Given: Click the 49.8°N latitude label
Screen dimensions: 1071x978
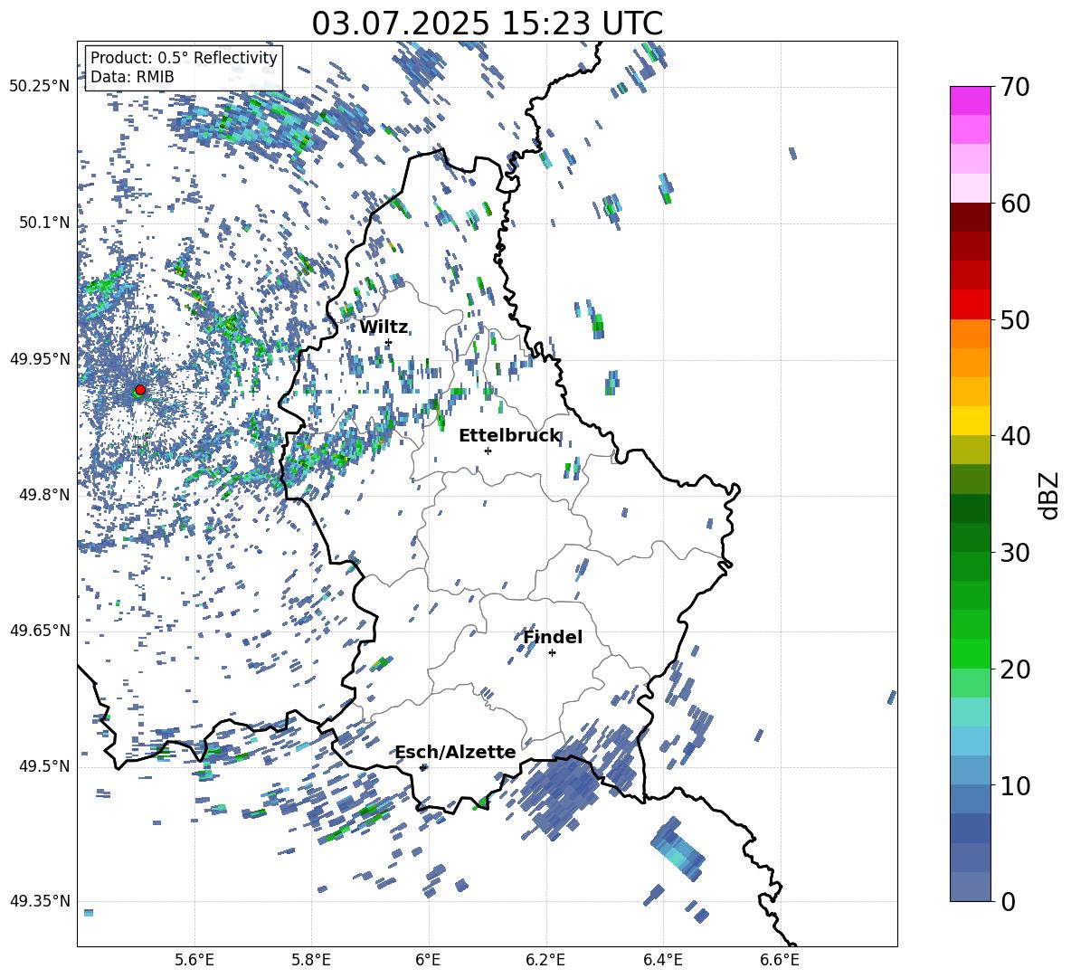Looking at the screenshot, I should pos(43,495).
